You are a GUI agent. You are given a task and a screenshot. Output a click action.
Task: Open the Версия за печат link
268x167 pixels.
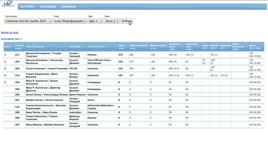click(x=10, y=32)
